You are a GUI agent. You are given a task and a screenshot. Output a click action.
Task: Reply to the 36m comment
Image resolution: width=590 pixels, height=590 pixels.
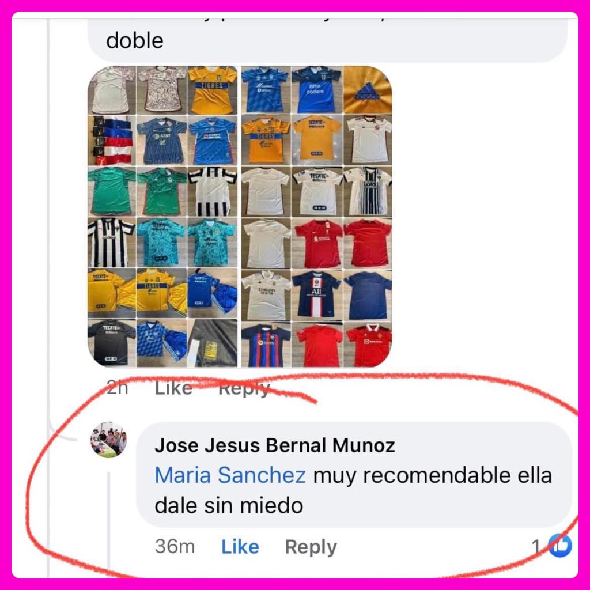click(311, 547)
